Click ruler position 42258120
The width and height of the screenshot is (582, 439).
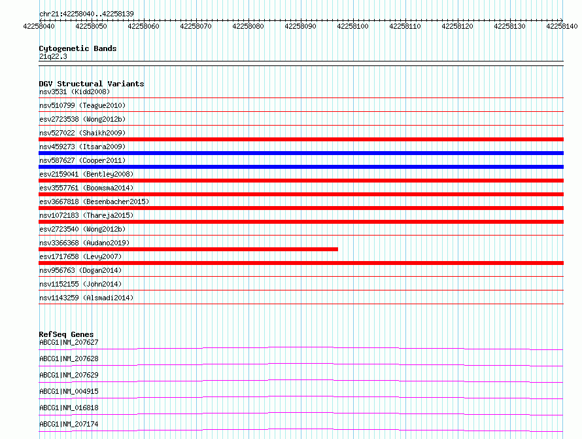pos(457,26)
